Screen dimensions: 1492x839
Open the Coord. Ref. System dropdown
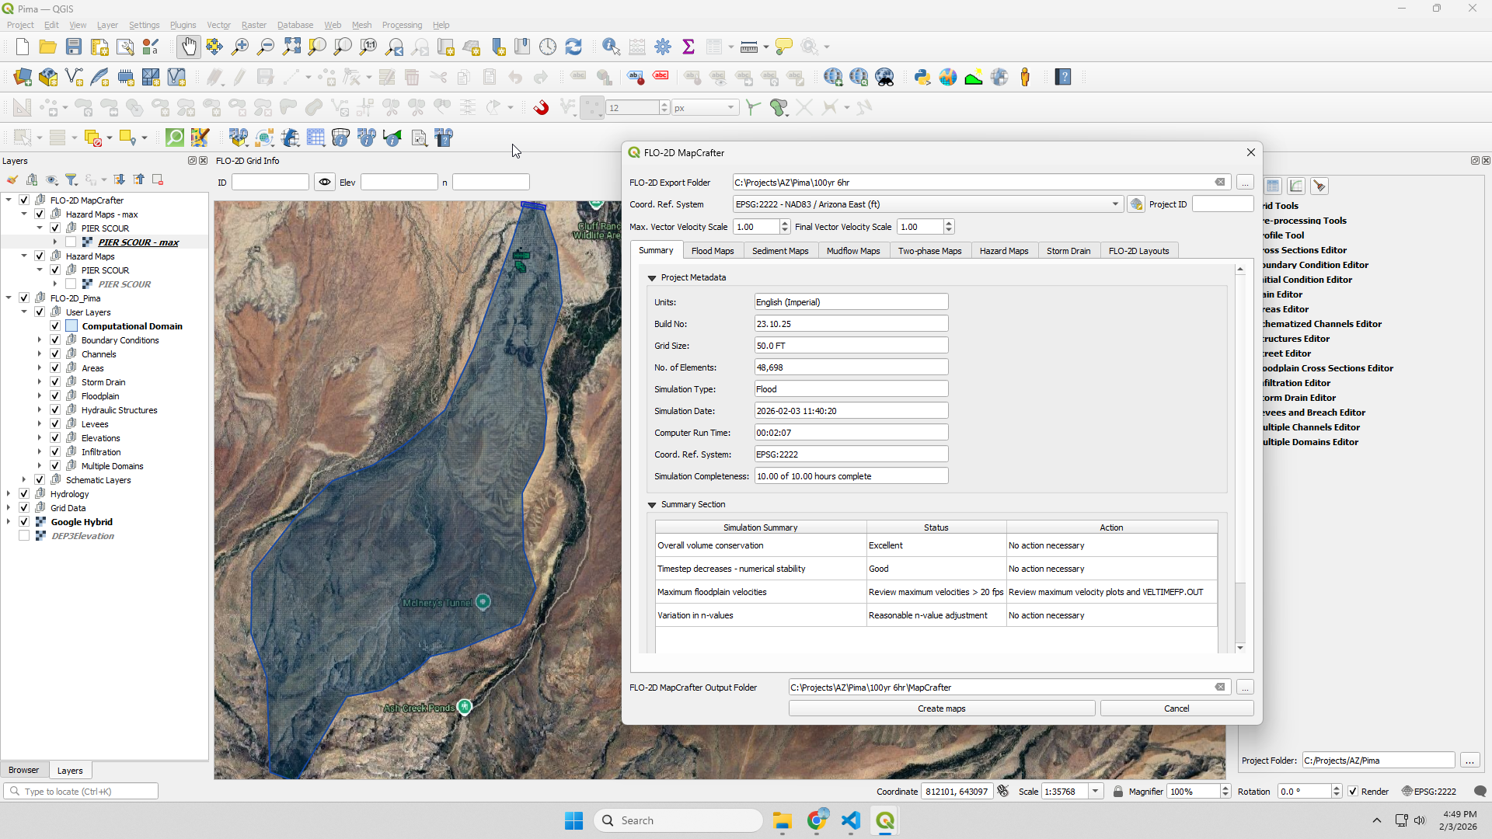(x=1115, y=204)
